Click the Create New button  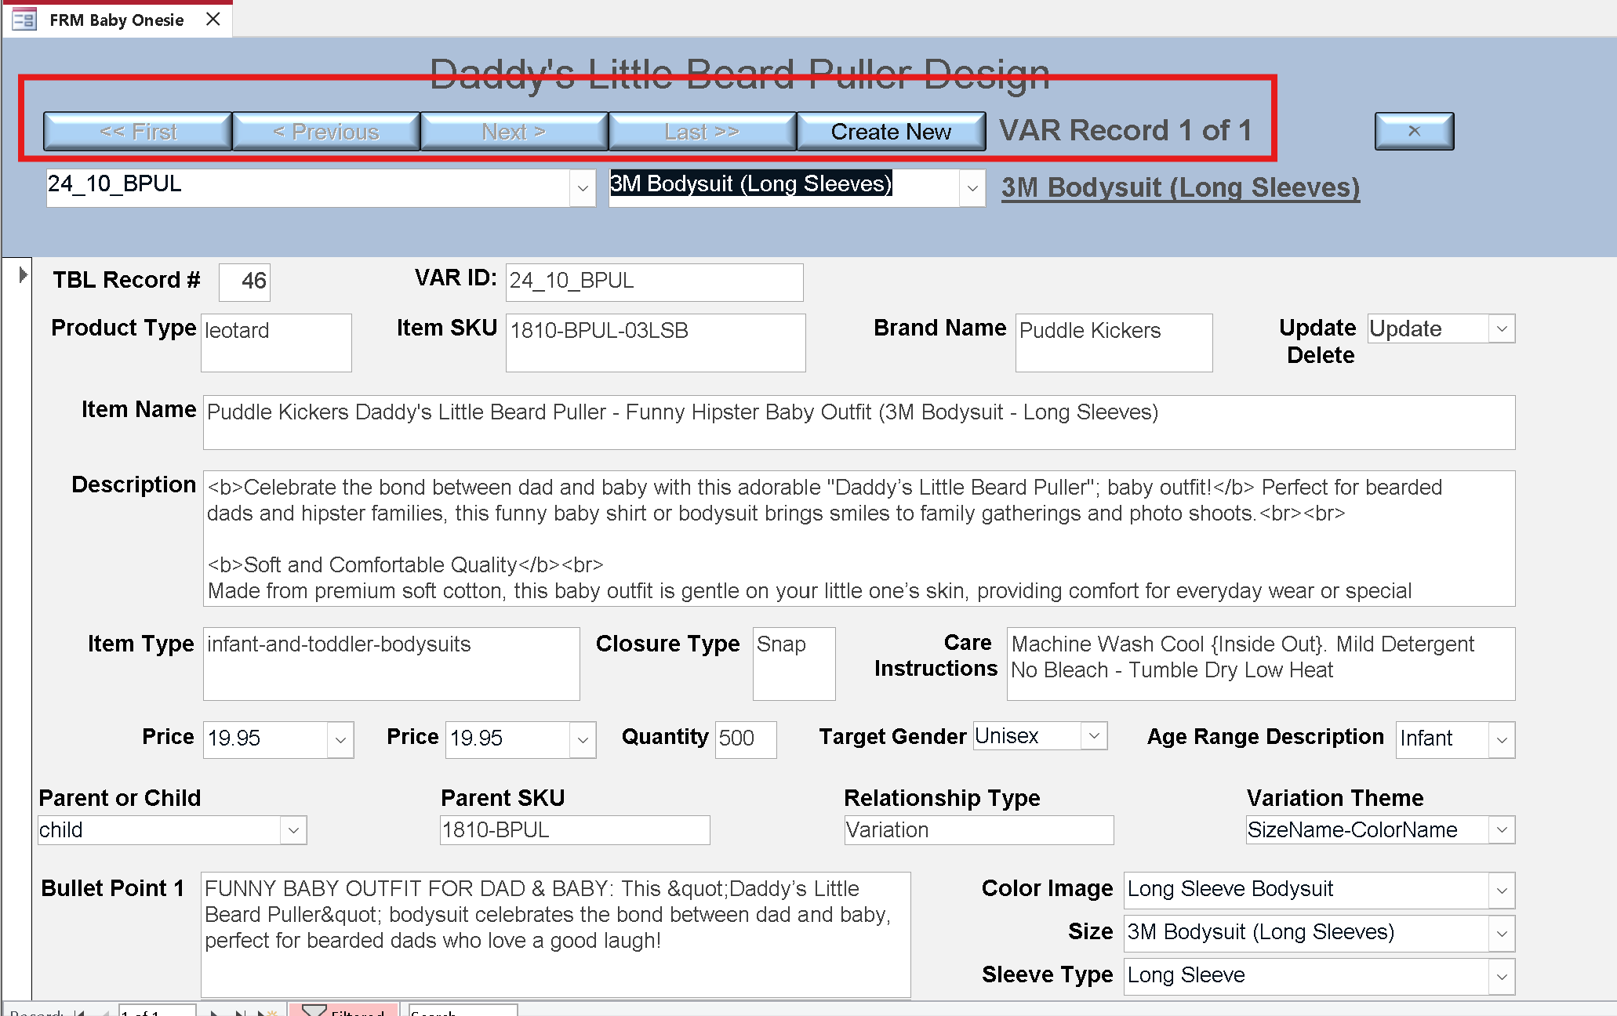pyautogui.click(x=891, y=132)
